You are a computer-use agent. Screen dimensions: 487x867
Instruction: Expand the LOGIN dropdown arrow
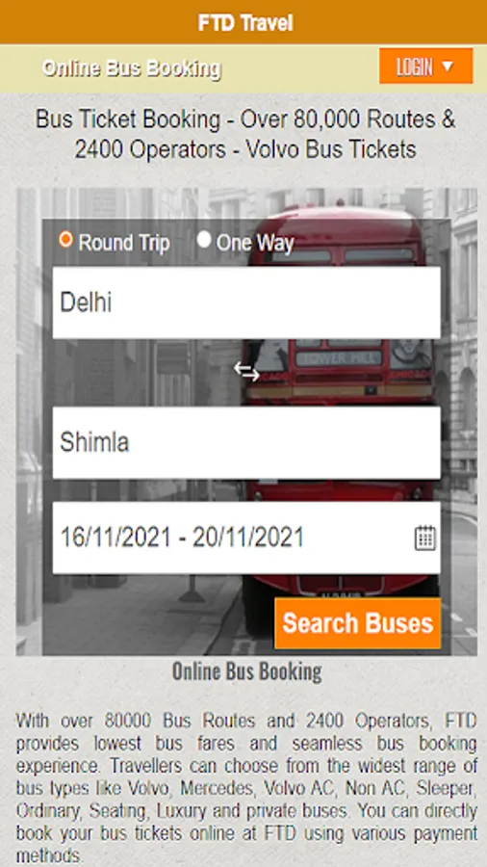click(448, 66)
